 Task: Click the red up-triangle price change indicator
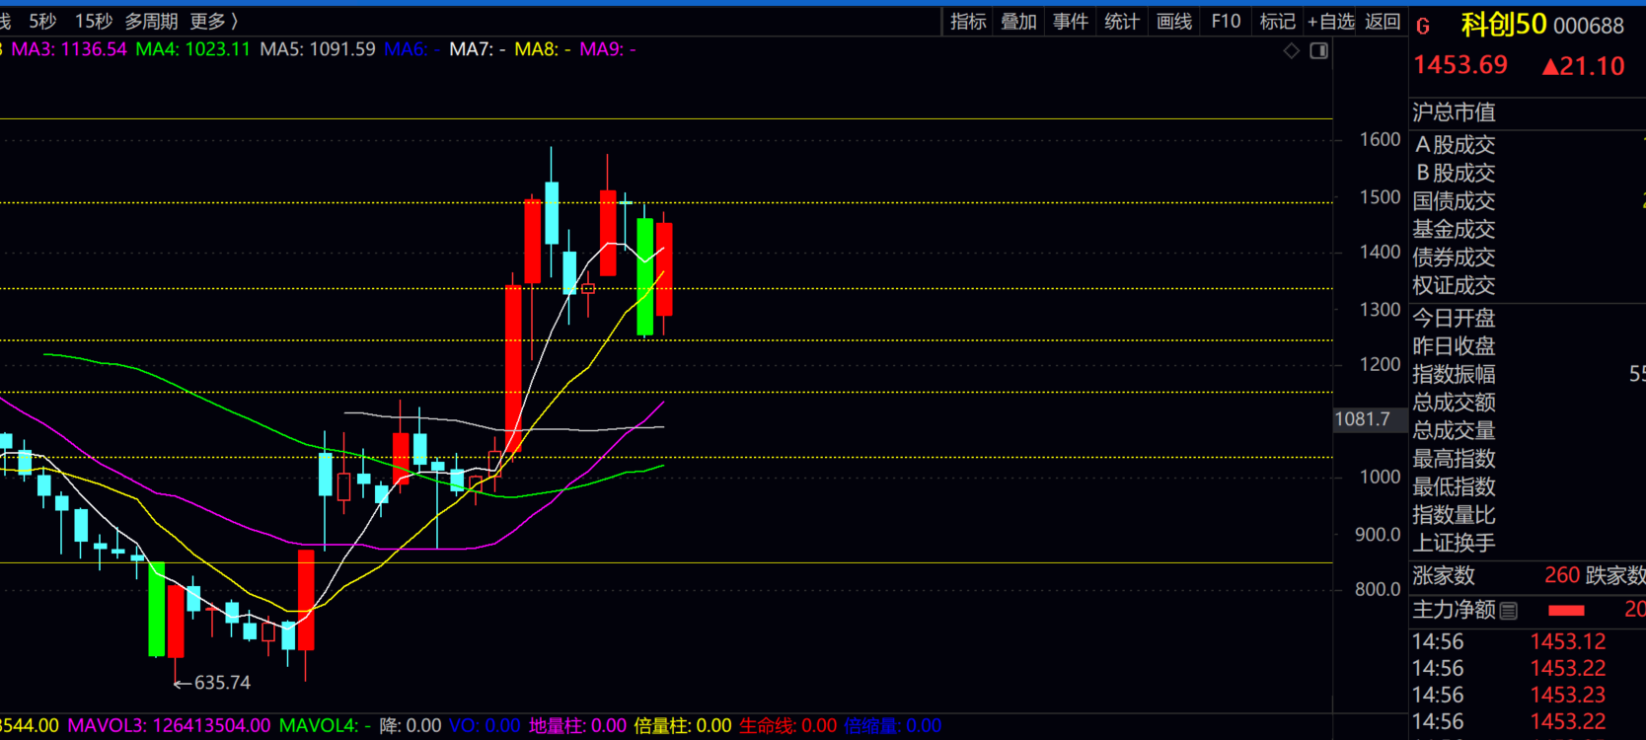(1550, 66)
